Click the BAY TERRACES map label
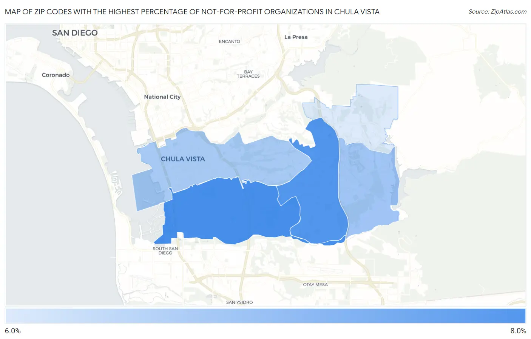Image resolution: width=531 pixels, height=339 pixels. point(248,74)
